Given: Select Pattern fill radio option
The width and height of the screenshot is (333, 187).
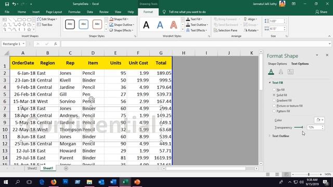Looking at the screenshot, I should (274, 111).
